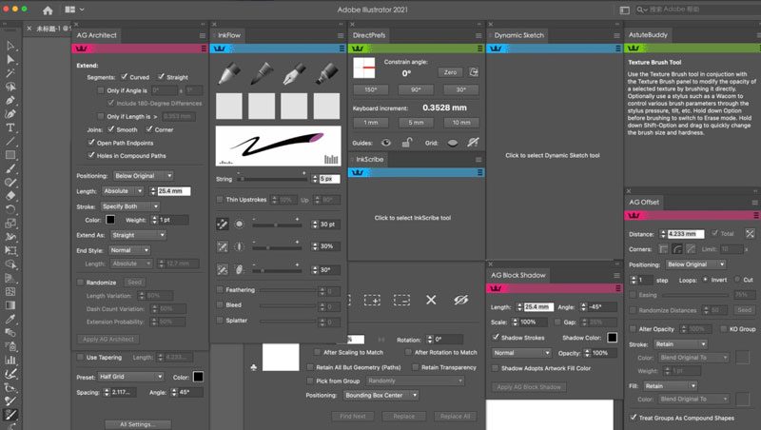
Task: Click the 90° angle preset button
Action: point(416,89)
